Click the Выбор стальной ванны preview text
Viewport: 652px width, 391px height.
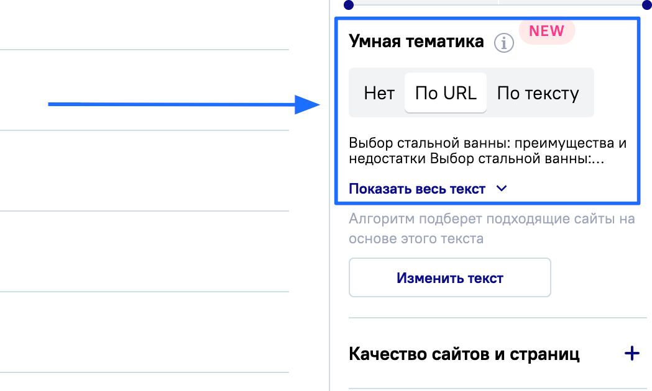point(488,151)
